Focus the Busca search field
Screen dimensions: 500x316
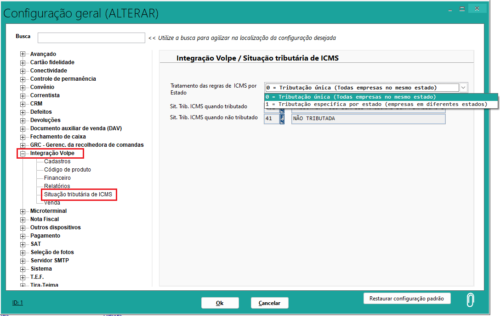click(x=91, y=38)
